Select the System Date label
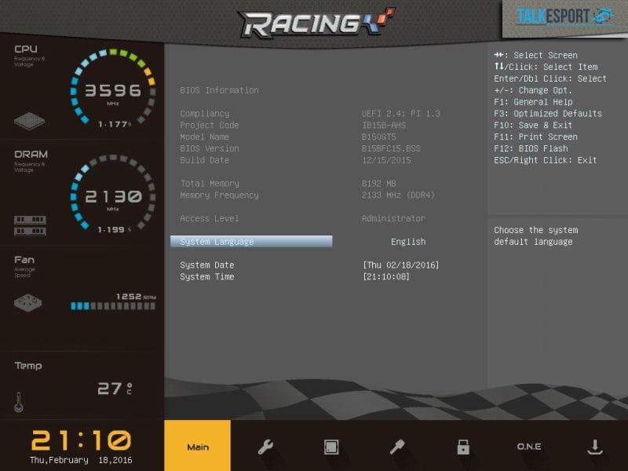 coord(207,265)
